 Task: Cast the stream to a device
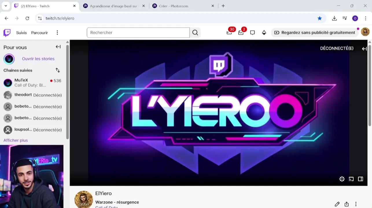[351, 179]
